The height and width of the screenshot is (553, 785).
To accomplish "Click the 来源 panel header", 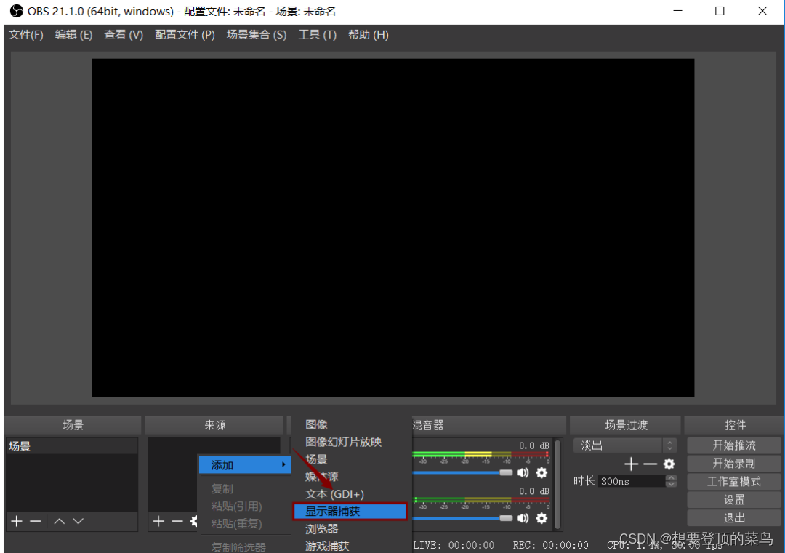I will 214,425.
